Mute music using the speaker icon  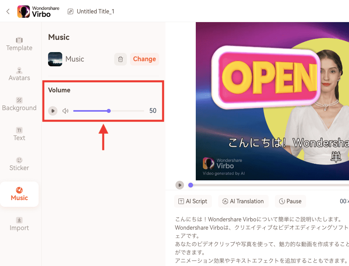[x=65, y=111]
